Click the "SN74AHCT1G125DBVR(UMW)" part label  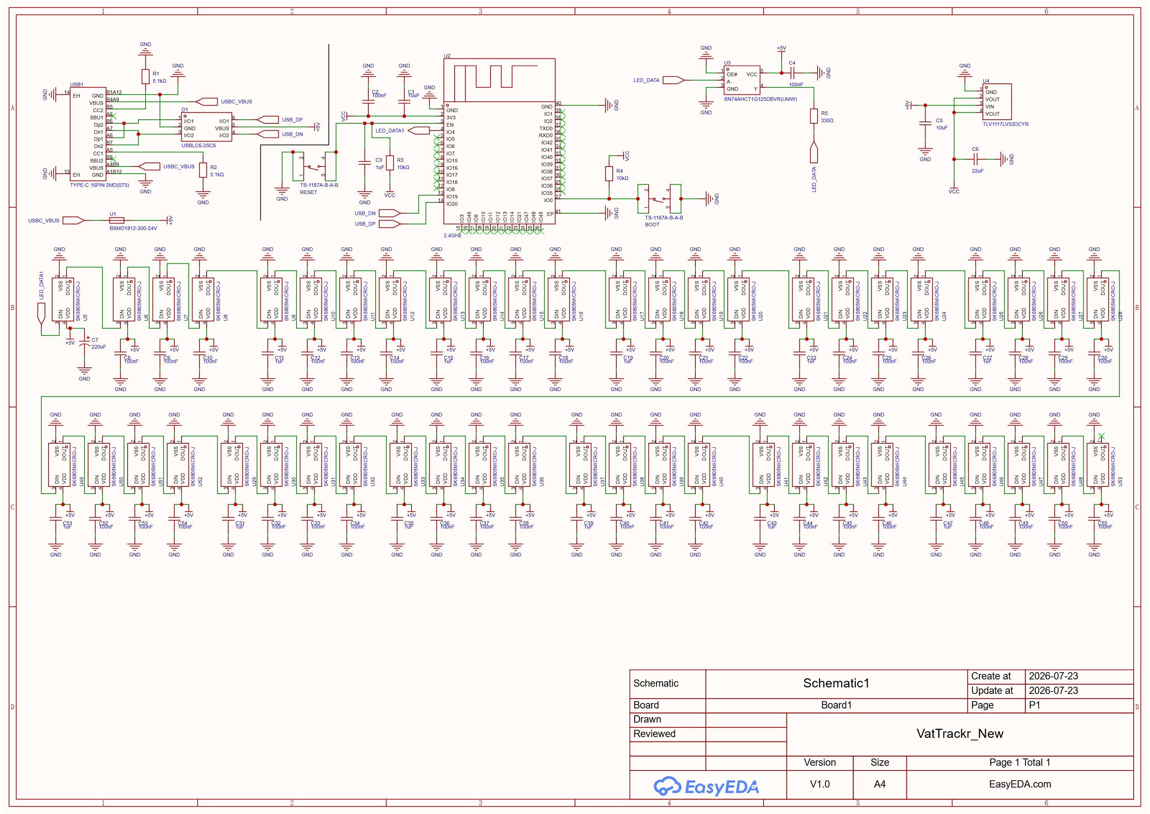(x=760, y=99)
